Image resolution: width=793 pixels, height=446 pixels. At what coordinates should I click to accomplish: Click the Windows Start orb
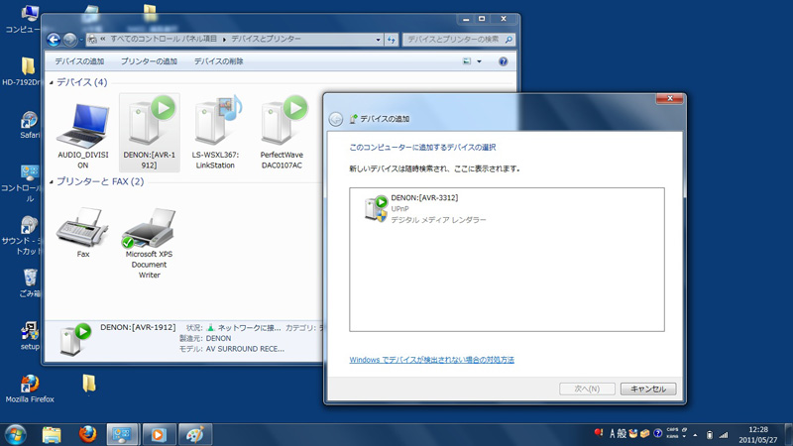pos(16,434)
